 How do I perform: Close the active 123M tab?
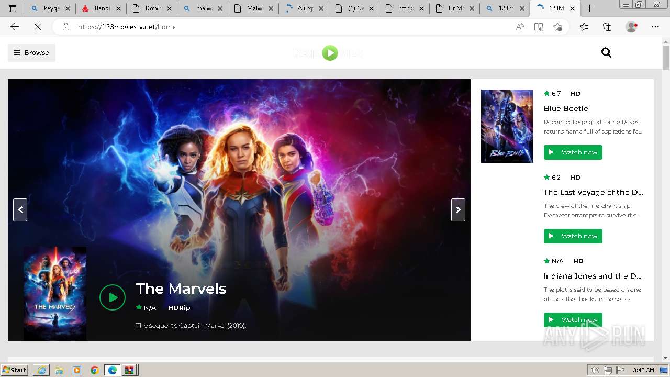573,8
